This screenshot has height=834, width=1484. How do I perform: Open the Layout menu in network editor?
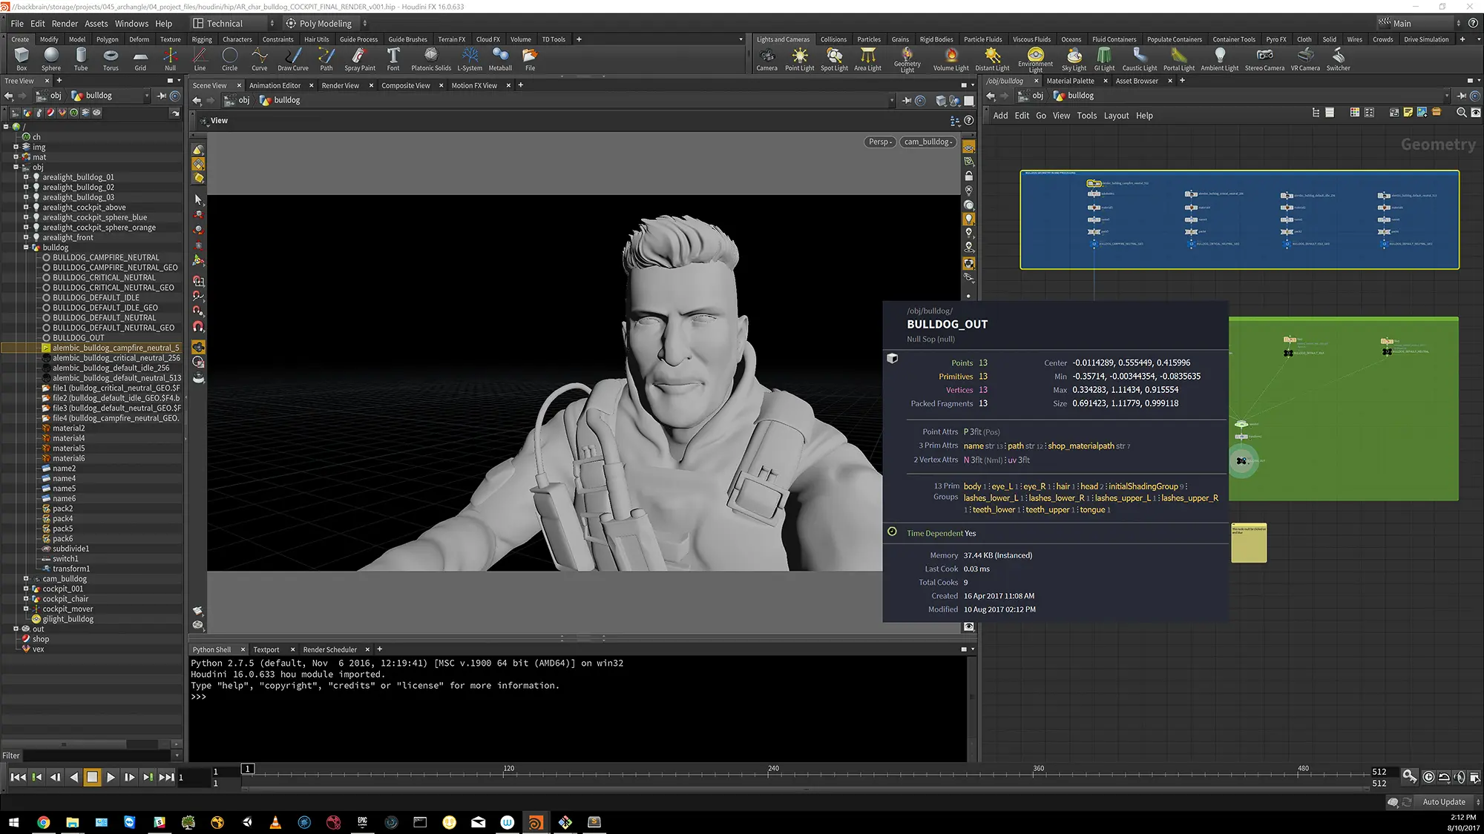click(x=1116, y=116)
